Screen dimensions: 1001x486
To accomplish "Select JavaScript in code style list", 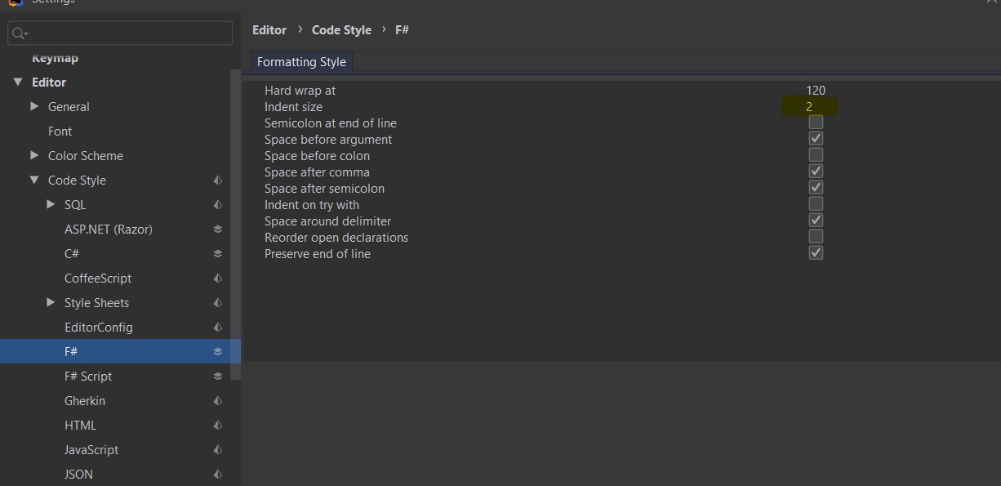I will point(91,450).
